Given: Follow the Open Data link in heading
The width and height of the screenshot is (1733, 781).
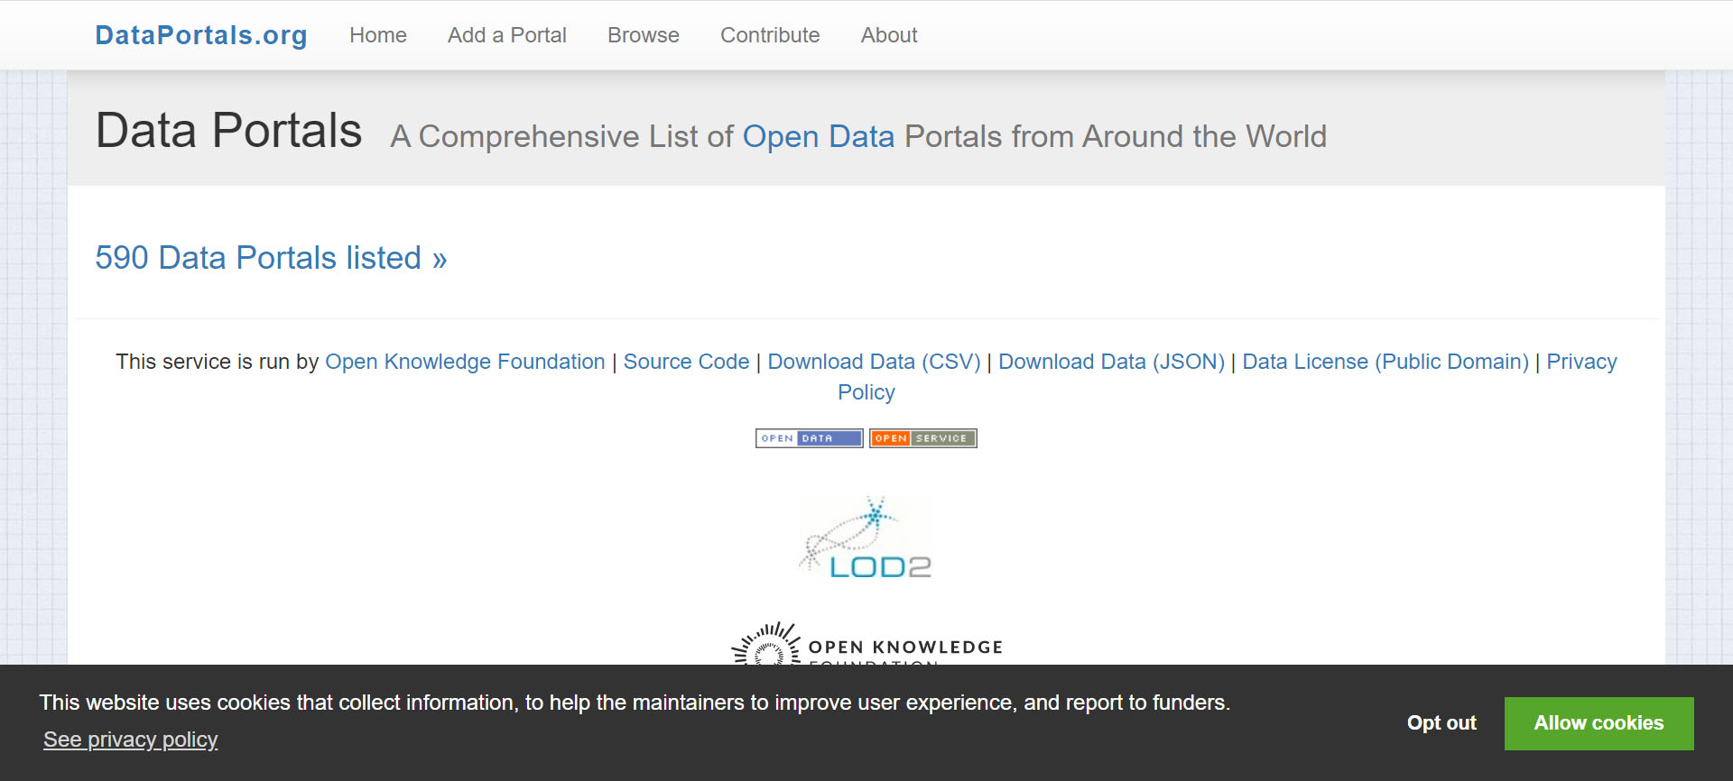Looking at the screenshot, I should pos(818,136).
